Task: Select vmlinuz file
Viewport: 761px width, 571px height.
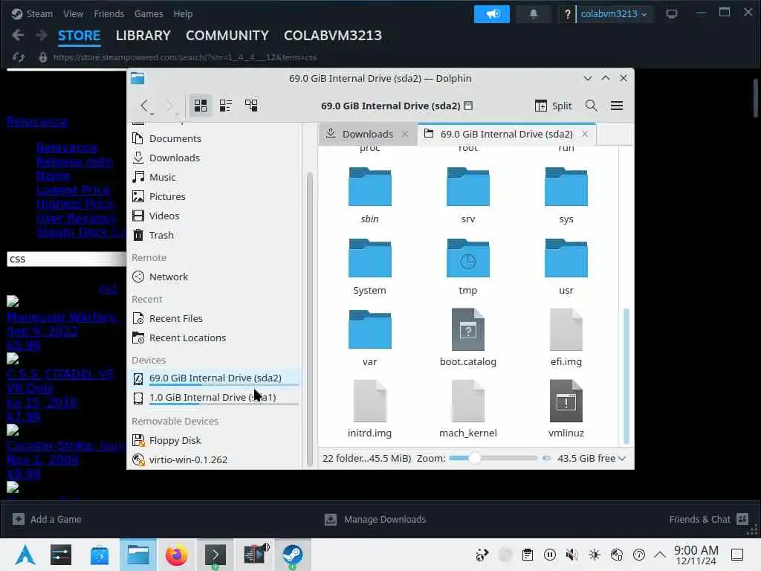Action: pos(566,410)
